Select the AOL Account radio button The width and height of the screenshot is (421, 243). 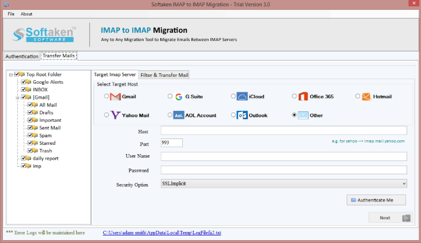170,115
